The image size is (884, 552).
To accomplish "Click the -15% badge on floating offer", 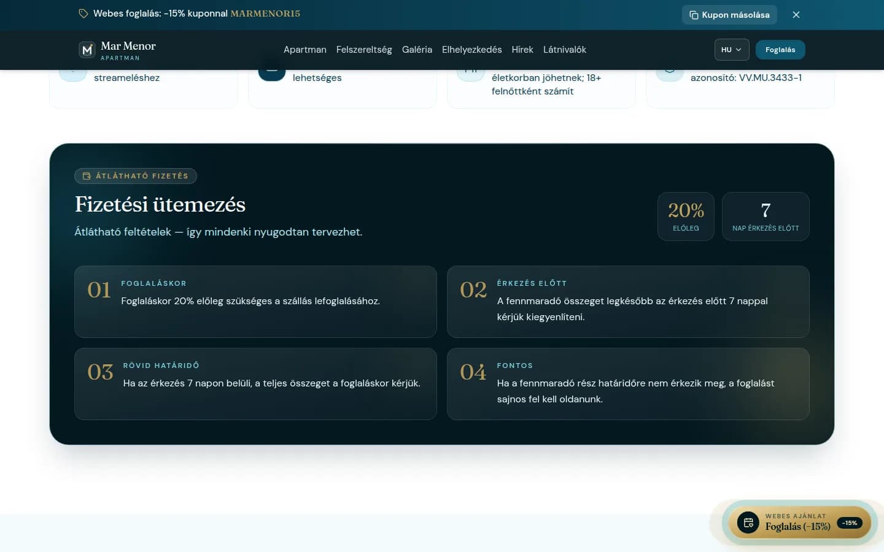I will [x=850, y=523].
